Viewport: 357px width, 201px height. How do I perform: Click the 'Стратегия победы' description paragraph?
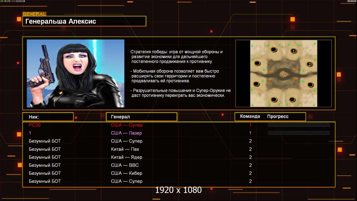coord(176,57)
